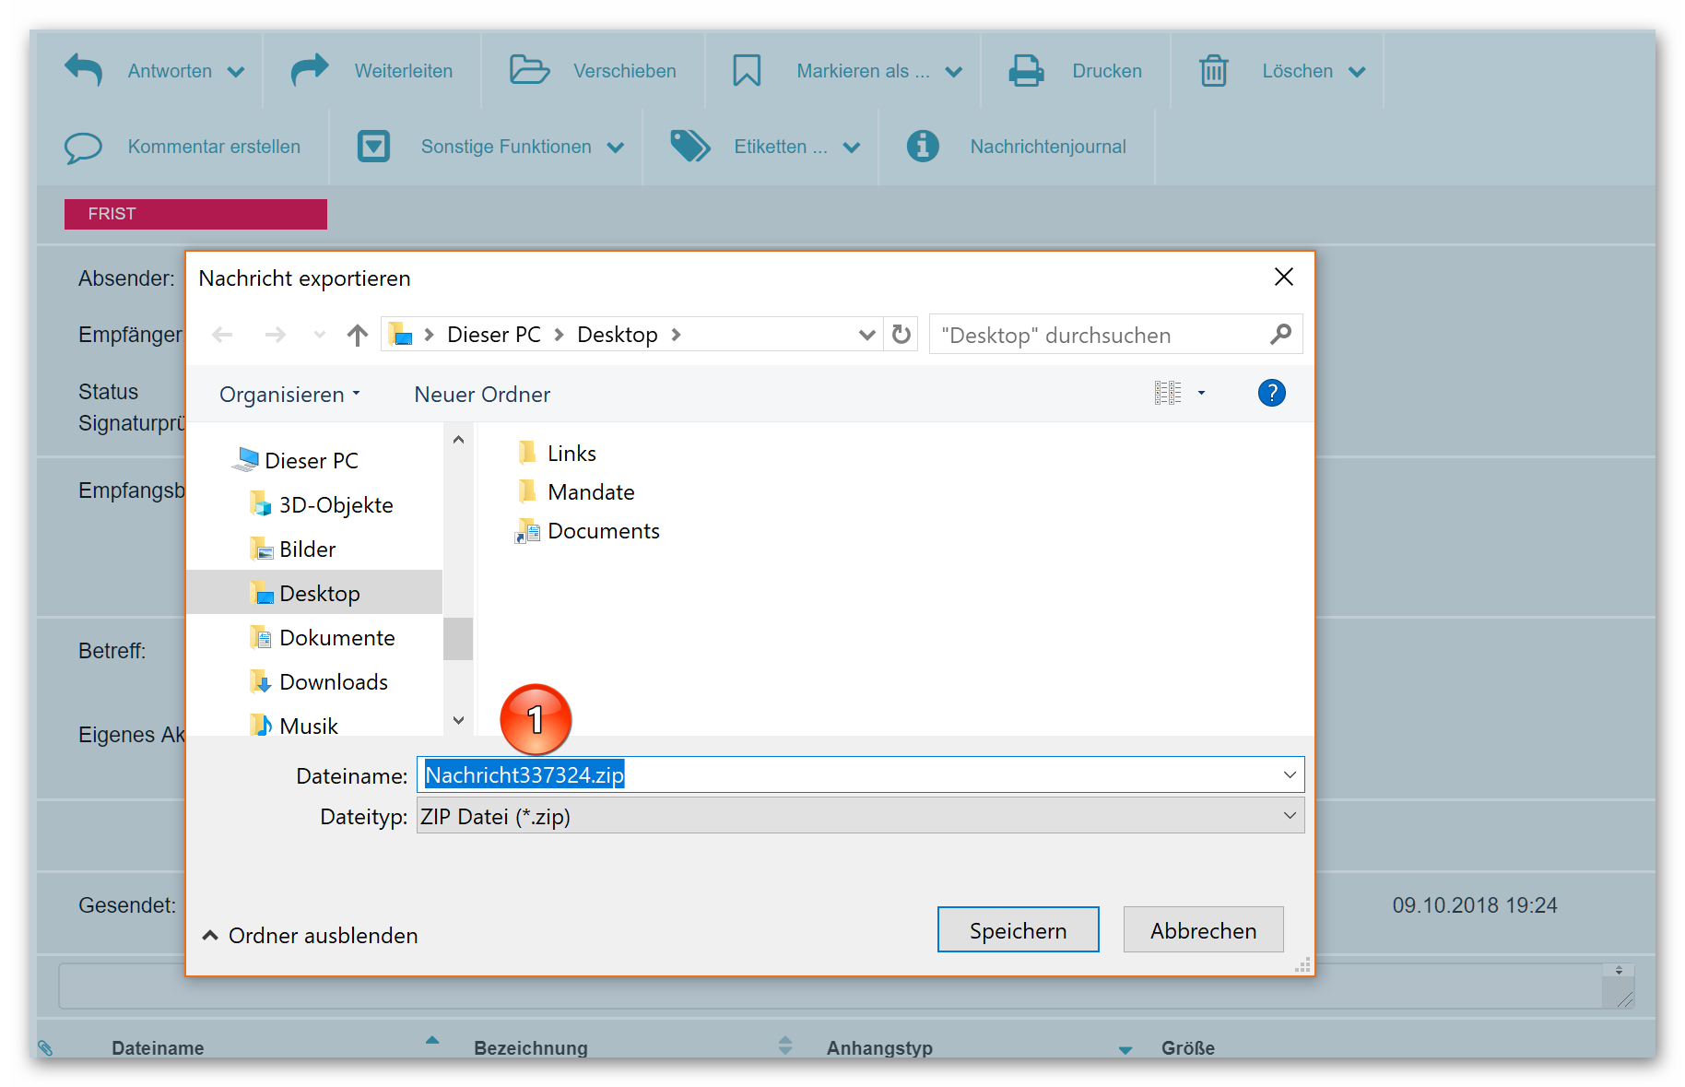This screenshot has height=1087, width=1685.
Task: Expand the Markieren als dropdown
Action: 954,72
